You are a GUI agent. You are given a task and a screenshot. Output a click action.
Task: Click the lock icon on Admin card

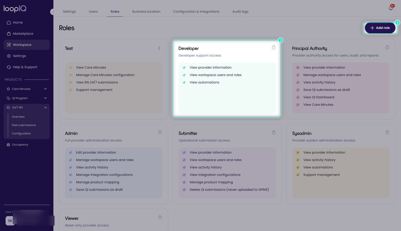160,132
